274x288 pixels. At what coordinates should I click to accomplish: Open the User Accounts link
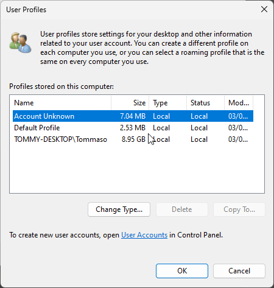pos(144,235)
